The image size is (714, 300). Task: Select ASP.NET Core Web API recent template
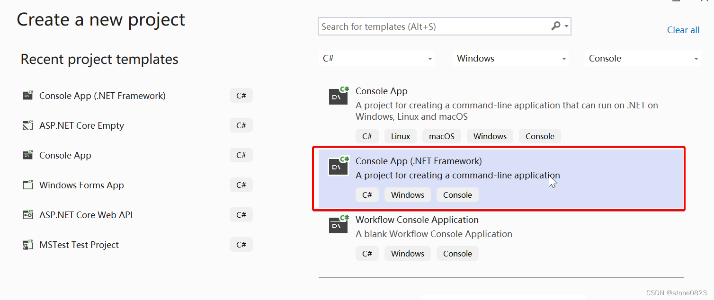pyautogui.click(x=86, y=215)
